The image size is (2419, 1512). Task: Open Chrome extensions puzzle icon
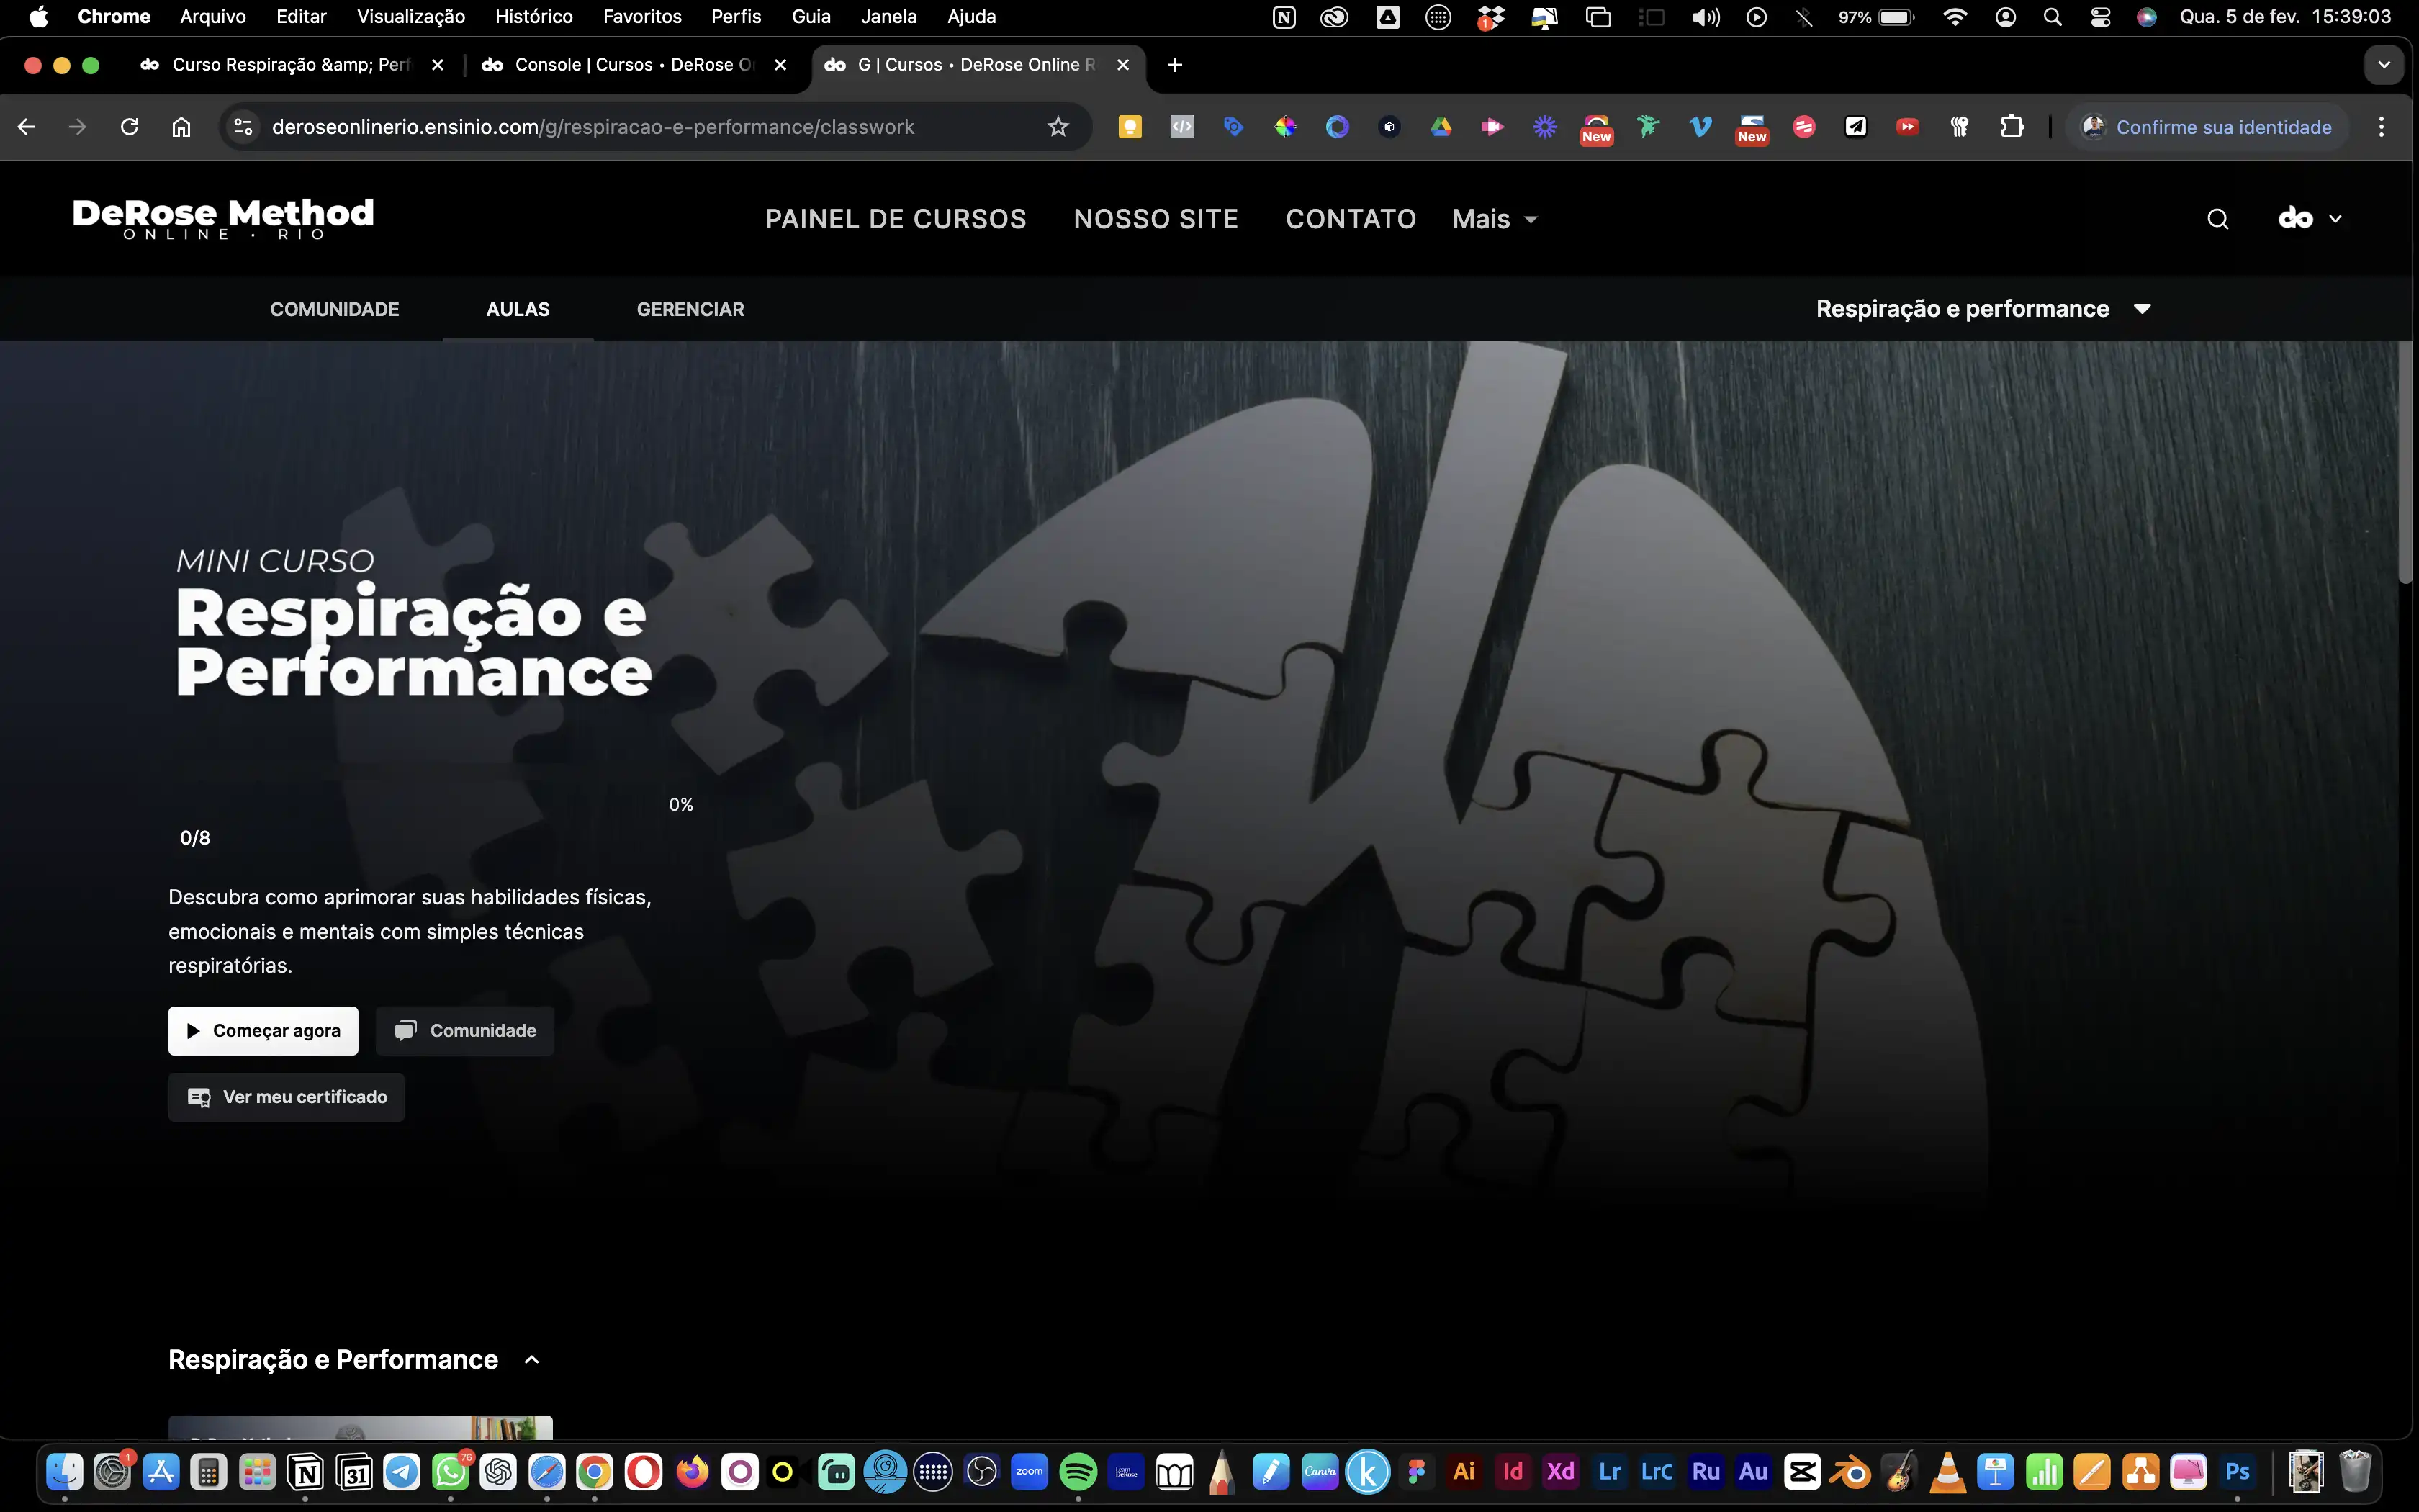(x=2012, y=127)
